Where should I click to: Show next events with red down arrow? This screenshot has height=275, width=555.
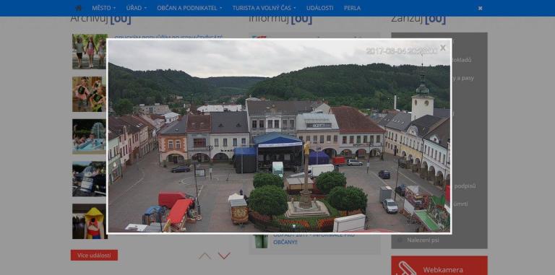tap(225, 256)
